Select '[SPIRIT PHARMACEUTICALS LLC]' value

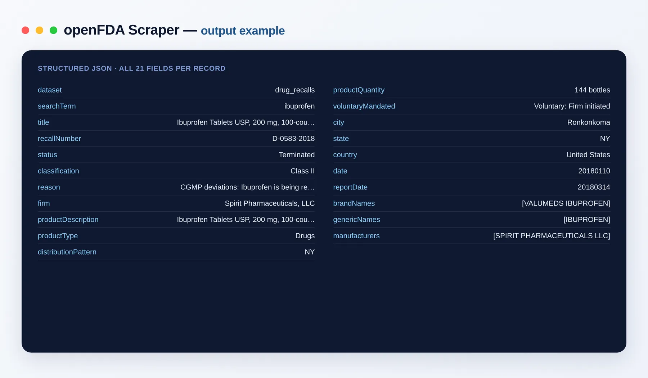[x=552, y=236]
